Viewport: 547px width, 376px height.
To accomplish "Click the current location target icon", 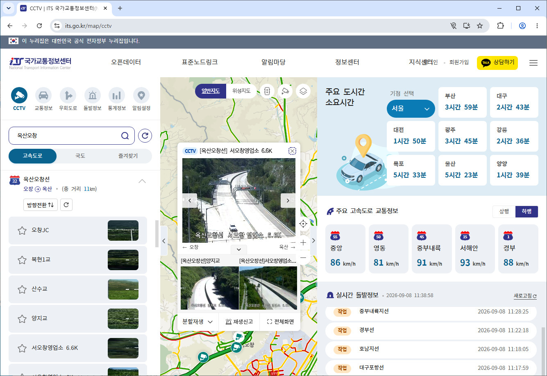I will click(303, 224).
